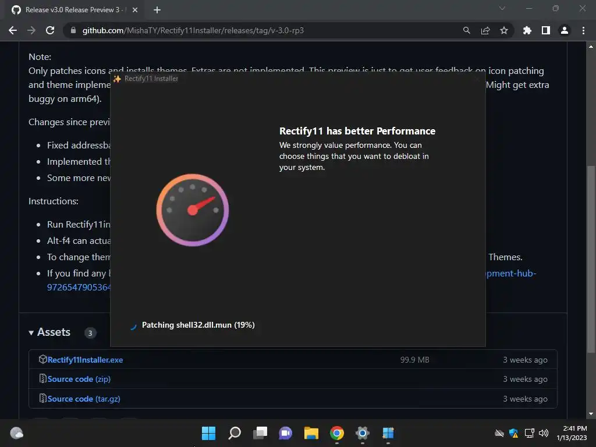Close the Release v3.0 browser tab
Image resolution: width=596 pixels, height=447 pixels.
click(135, 10)
